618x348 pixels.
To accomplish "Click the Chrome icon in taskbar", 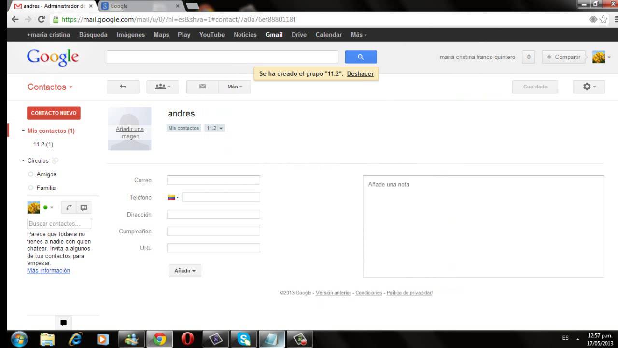I will [x=159, y=339].
